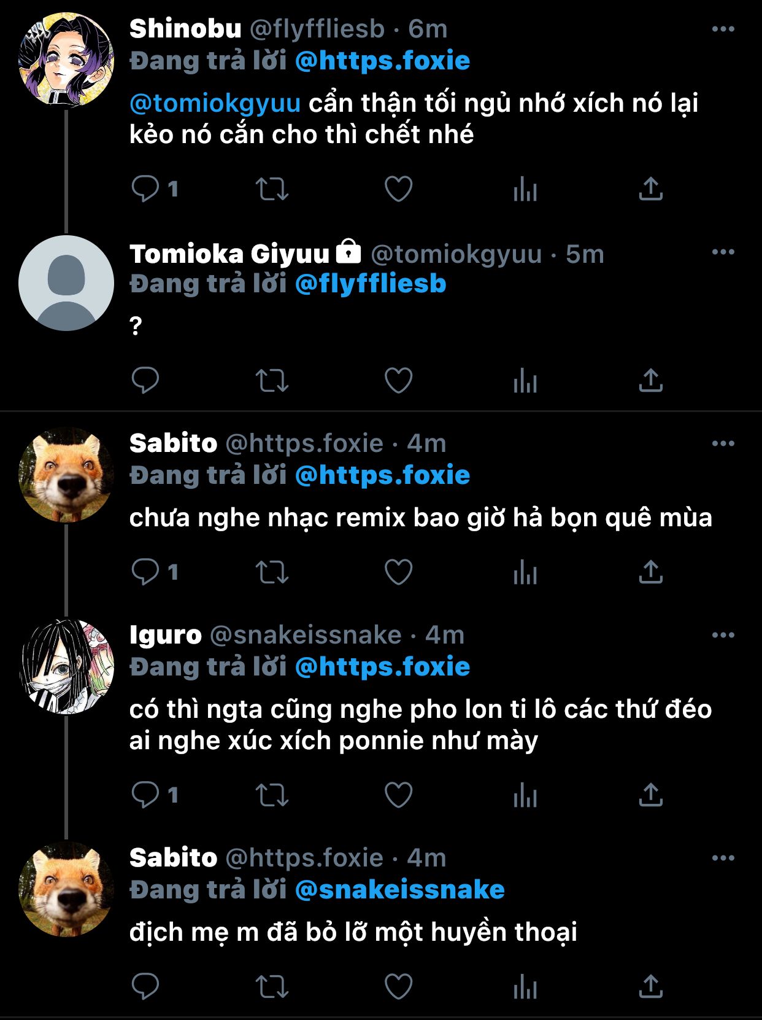The image size is (762, 1020).
Task: Like Sabito's last reply to @snakeissnake
Action: pos(398,986)
